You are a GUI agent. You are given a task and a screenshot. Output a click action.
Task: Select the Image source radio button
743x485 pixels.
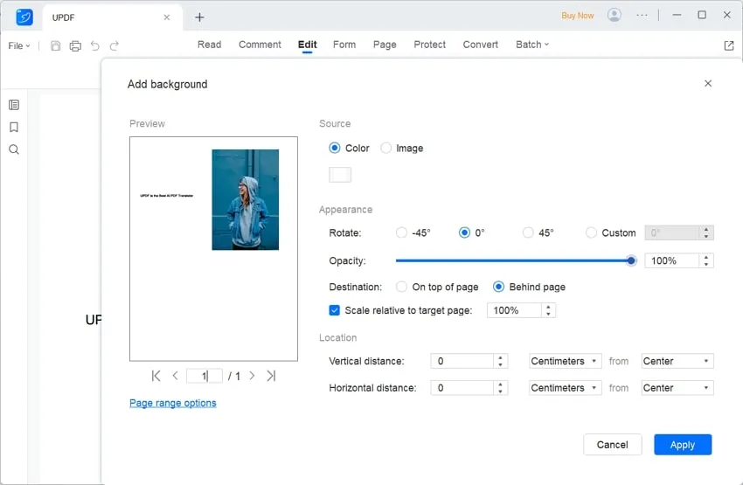(x=386, y=149)
